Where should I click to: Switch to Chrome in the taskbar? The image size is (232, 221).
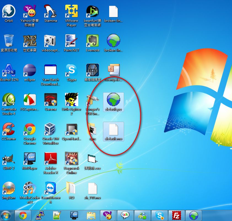tap(23, 215)
